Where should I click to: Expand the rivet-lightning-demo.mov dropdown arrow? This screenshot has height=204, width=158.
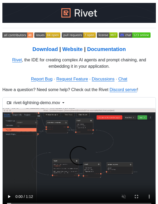tap(63, 103)
